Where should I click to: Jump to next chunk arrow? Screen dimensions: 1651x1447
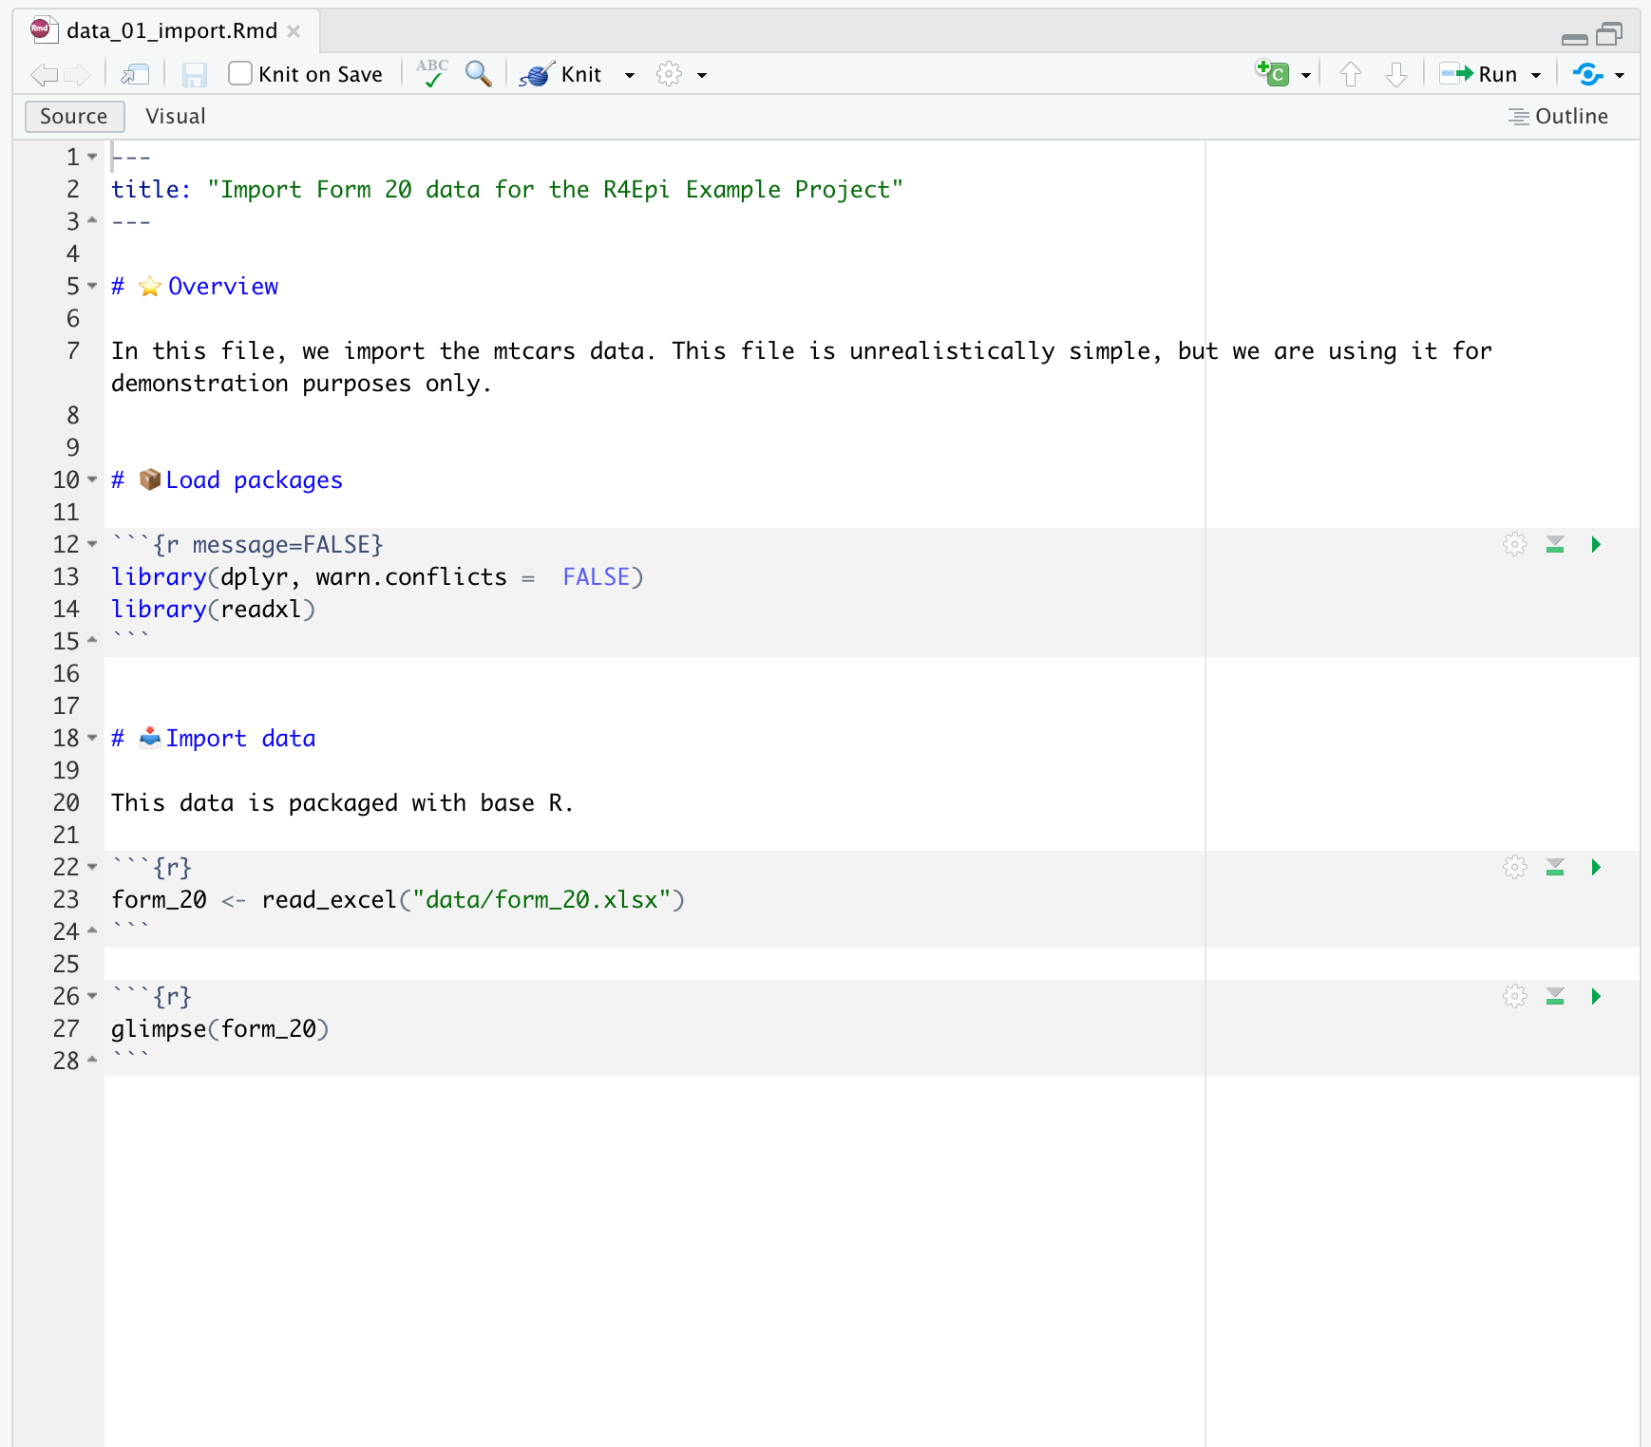[1395, 74]
